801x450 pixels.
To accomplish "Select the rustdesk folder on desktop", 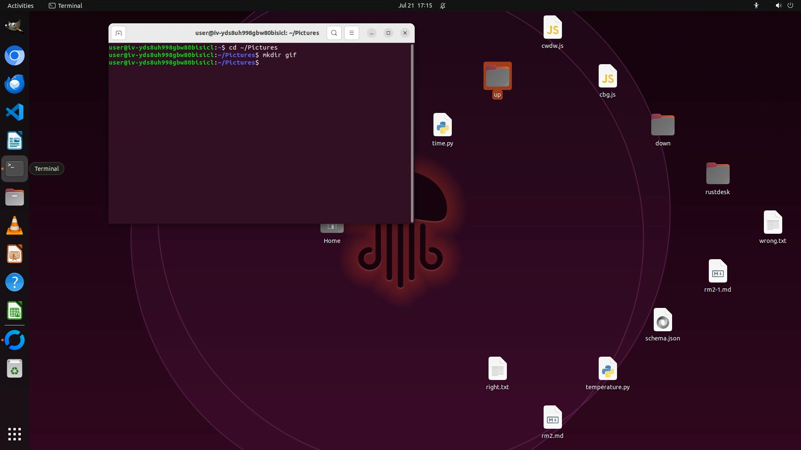I will (717, 174).
